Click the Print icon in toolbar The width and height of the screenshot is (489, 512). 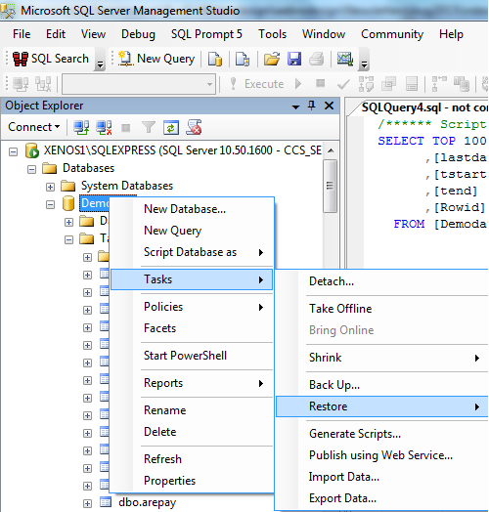pos(317,59)
